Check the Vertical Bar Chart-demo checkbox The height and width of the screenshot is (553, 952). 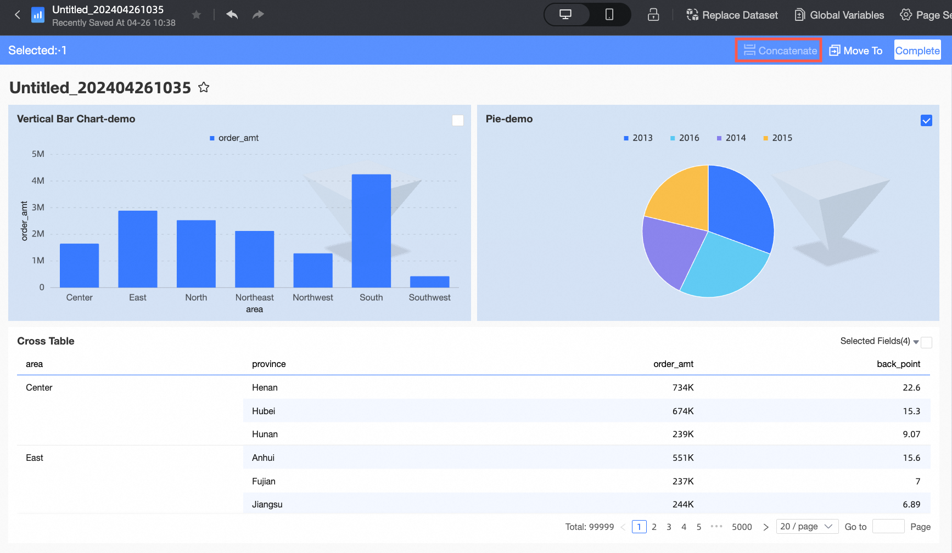pos(457,121)
